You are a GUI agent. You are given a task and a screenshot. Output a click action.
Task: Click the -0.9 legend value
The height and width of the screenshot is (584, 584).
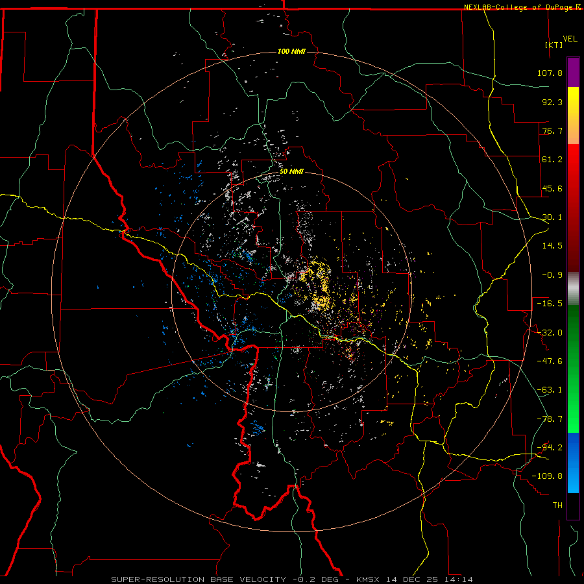tap(552, 275)
